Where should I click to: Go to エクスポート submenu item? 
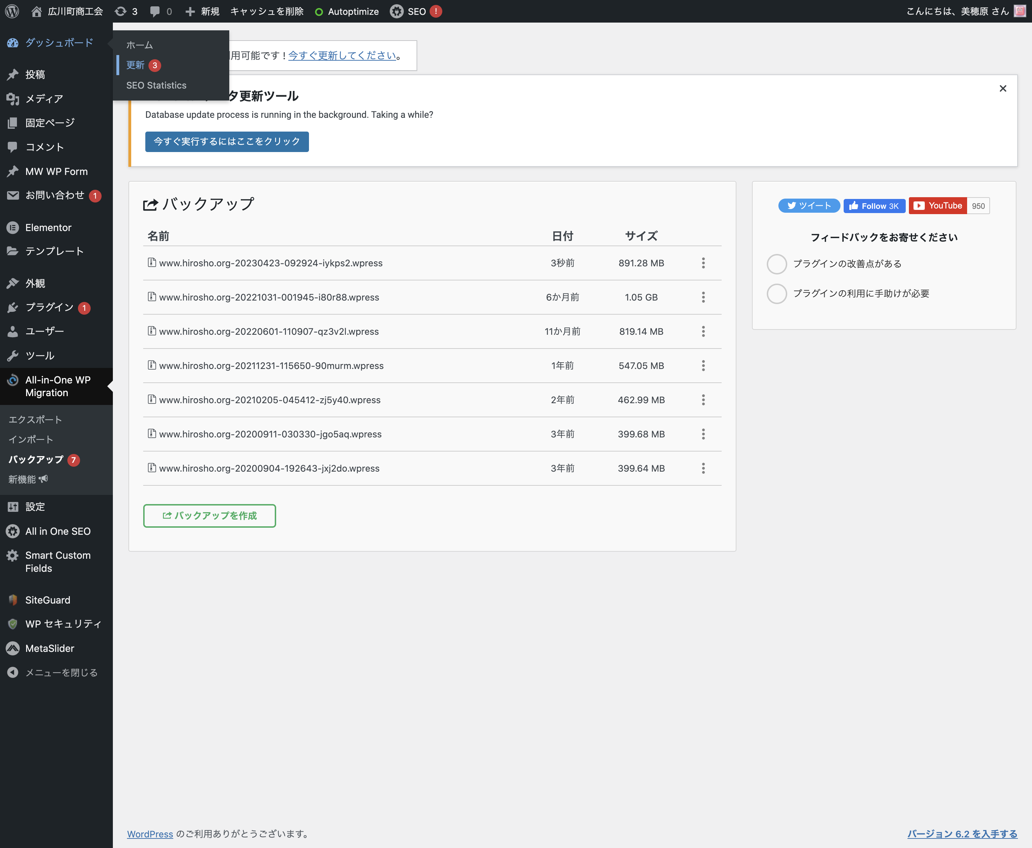[35, 420]
